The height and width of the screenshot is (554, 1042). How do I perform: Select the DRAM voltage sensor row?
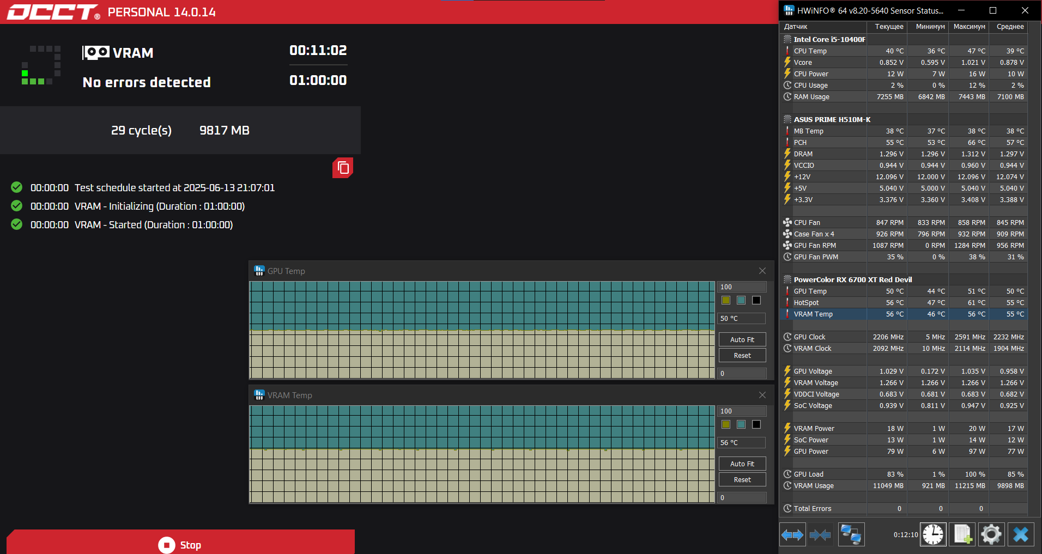tap(904, 154)
